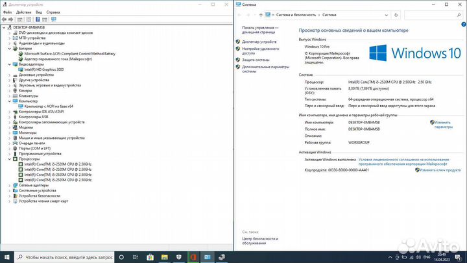Click Система и безопасность breadcrumb
467x263 pixels.
coord(296,15)
